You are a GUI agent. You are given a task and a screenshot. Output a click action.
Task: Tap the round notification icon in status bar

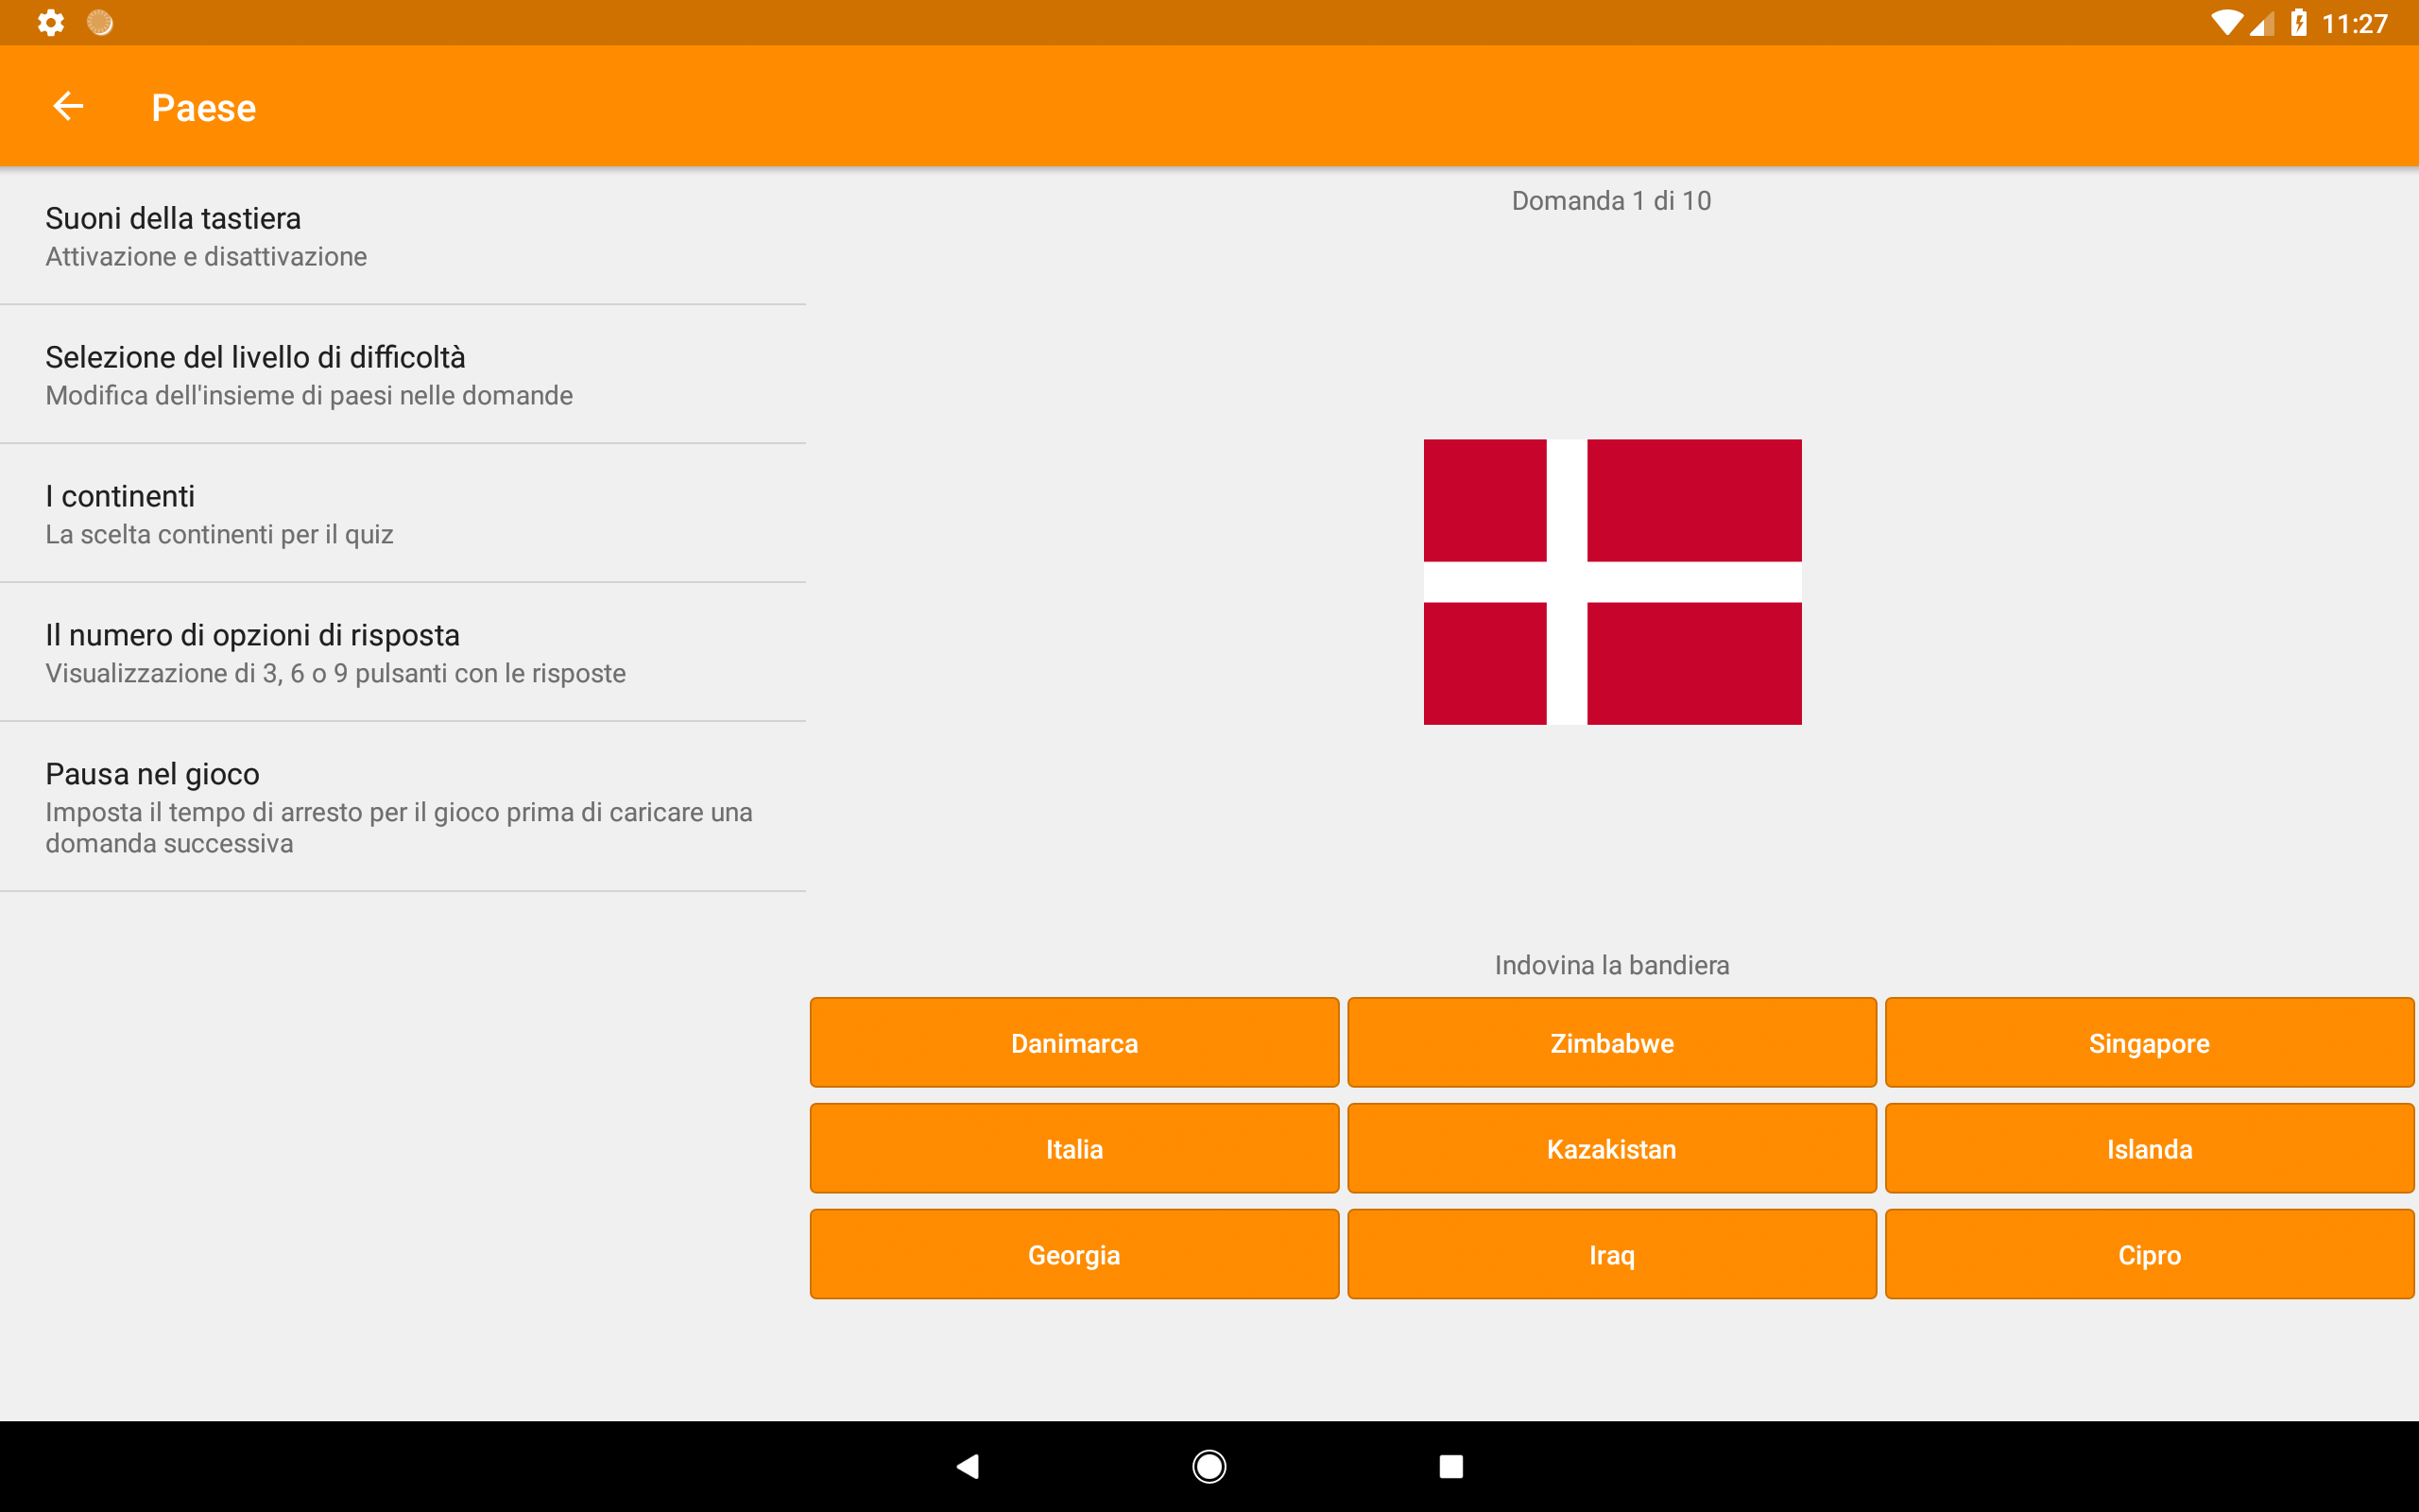100,22
